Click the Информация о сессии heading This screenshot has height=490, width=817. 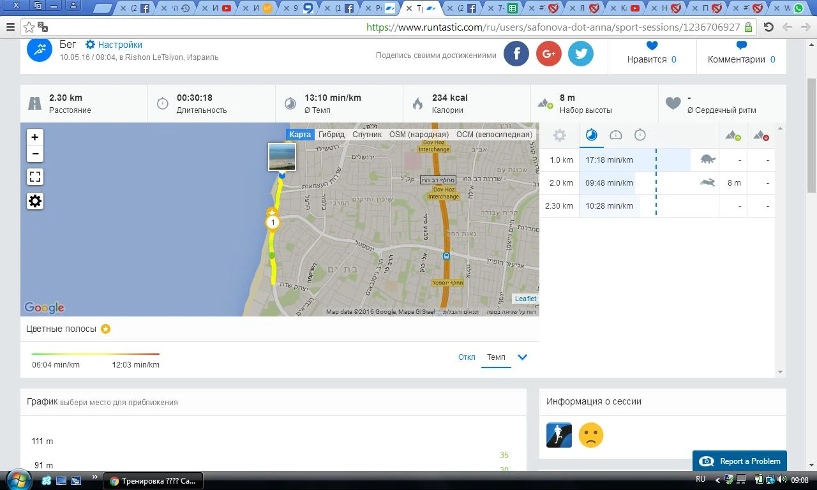pyautogui.click(x=594, y=401)
